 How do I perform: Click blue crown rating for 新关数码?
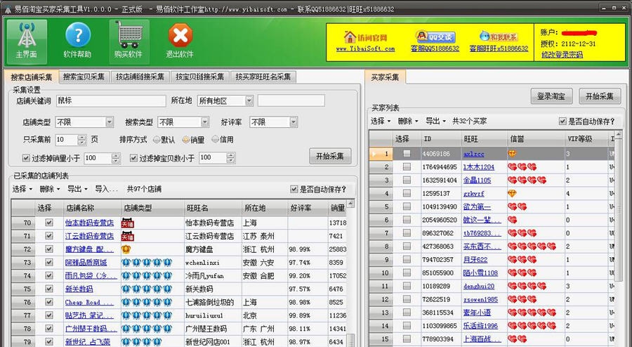point(147,289)
